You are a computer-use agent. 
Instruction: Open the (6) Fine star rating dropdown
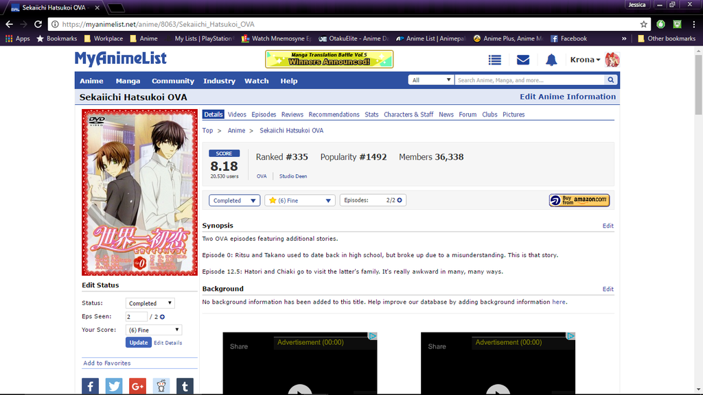click(x=300, y=200)
